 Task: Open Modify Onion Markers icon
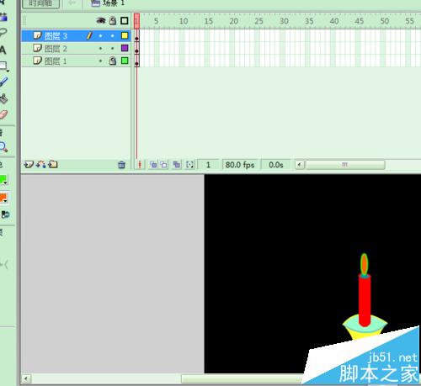click(189, 165)
